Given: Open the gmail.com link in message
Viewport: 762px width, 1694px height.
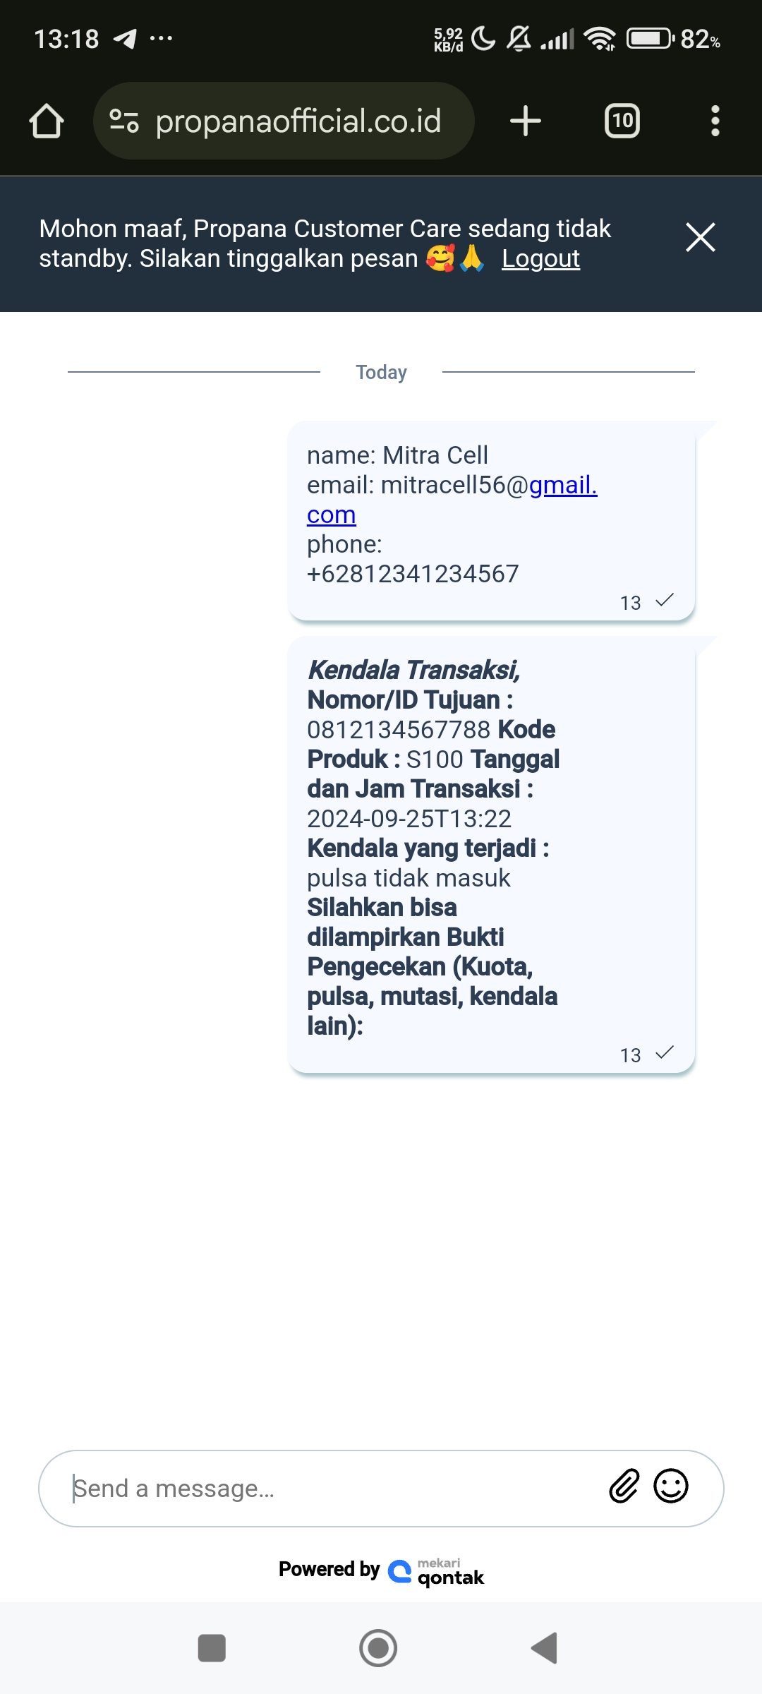Looking at the screenshot, I should [452, 500].
